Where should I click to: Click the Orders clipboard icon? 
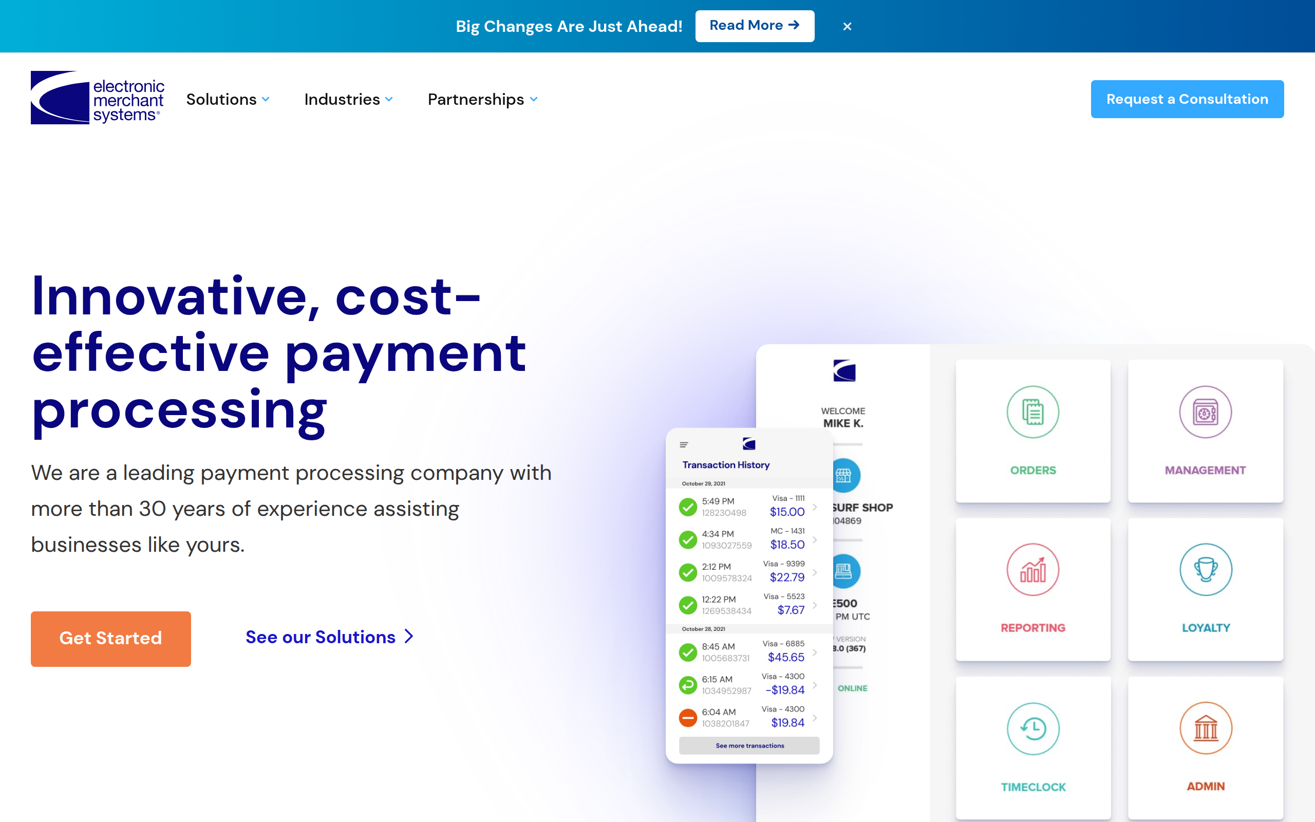click(1032, 412)
